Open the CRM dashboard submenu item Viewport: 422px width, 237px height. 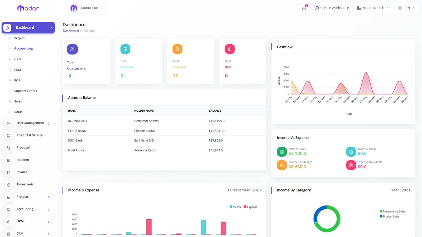(x=17, y=70)
